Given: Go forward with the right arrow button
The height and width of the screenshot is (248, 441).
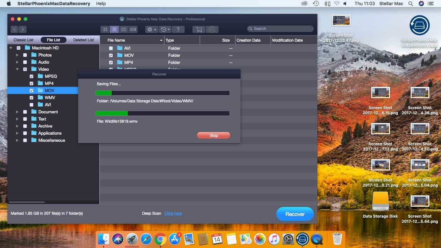Looking at the screenshot, I should 22,29.
